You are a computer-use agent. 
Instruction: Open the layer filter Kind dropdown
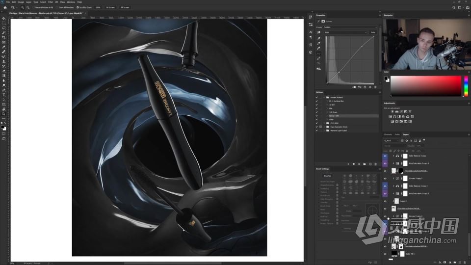[x=391, y=140]
